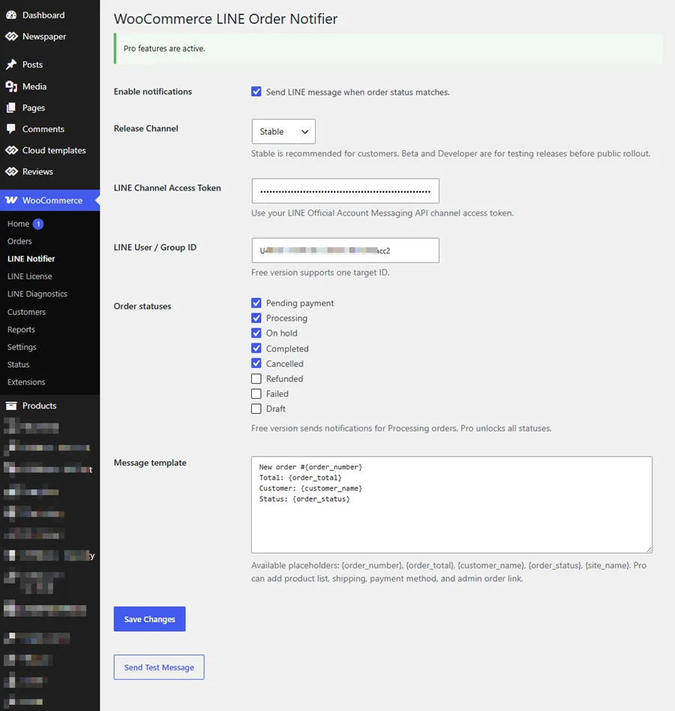Click inside the Message template textarea
Screen dimensions: 675x711
pyautogui.click(x=451, y=505)
